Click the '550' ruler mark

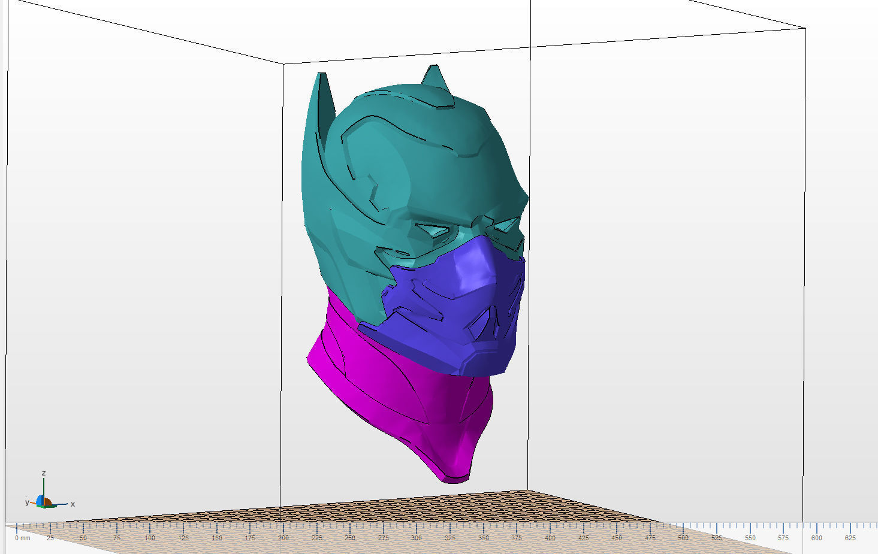tap(750, 538)
